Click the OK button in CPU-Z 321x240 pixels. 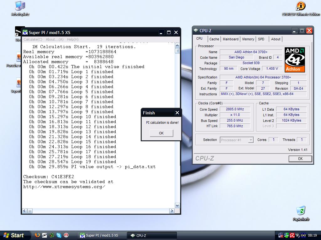point(300,158)
